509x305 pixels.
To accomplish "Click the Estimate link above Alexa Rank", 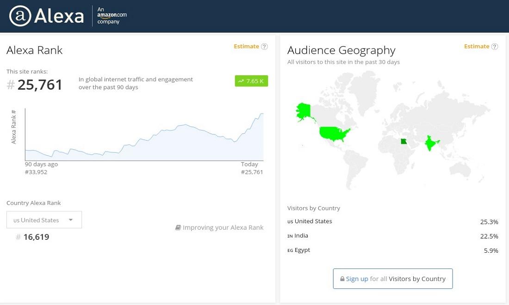I will 247,46.
